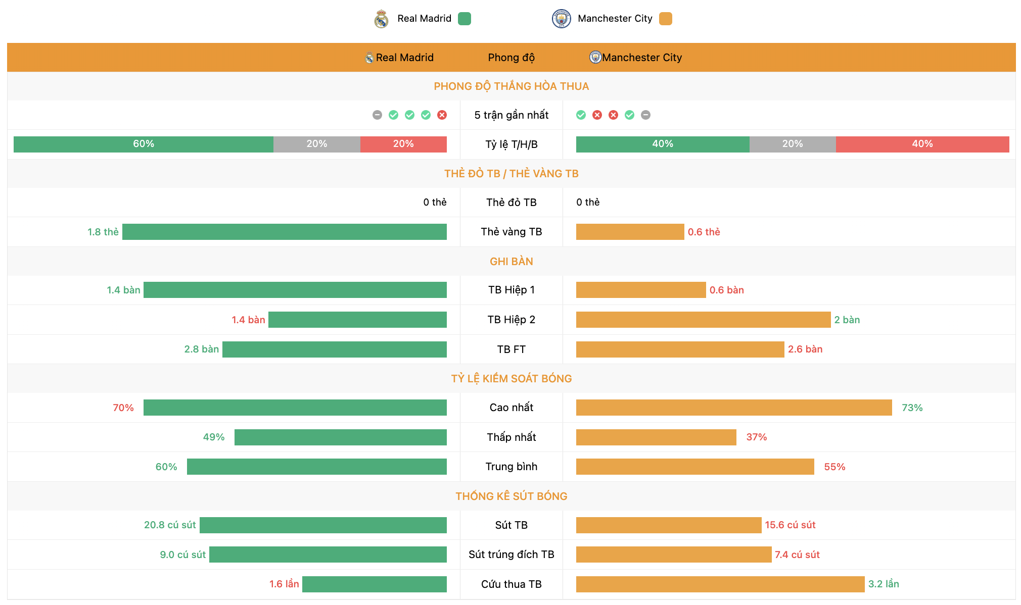Screen dimensions: 1021x605
Task: Click the Thấp nhất label
Action: (511, 437)
